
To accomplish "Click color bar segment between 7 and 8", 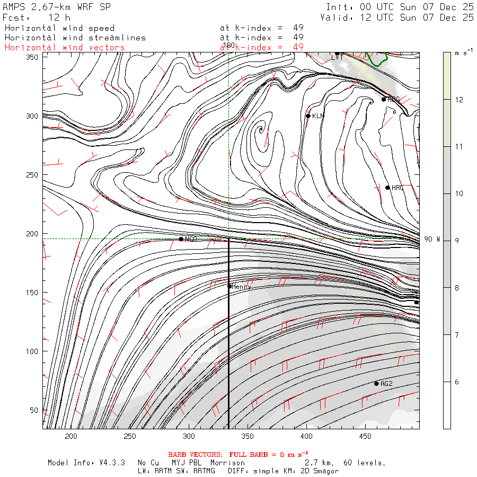I will click(x=447, y=311).
